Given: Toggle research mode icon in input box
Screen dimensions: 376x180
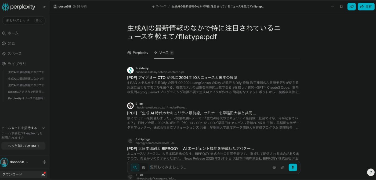Looking at the screenshot, I should pos(143,167).
